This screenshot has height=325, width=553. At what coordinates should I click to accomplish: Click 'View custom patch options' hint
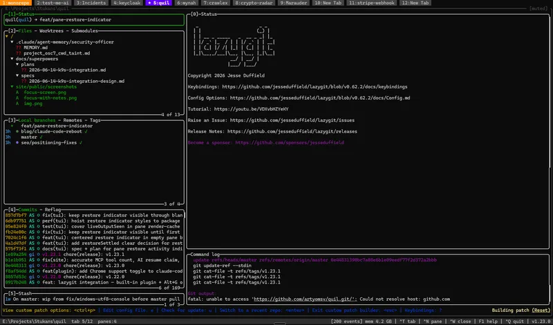pos(48,310)
